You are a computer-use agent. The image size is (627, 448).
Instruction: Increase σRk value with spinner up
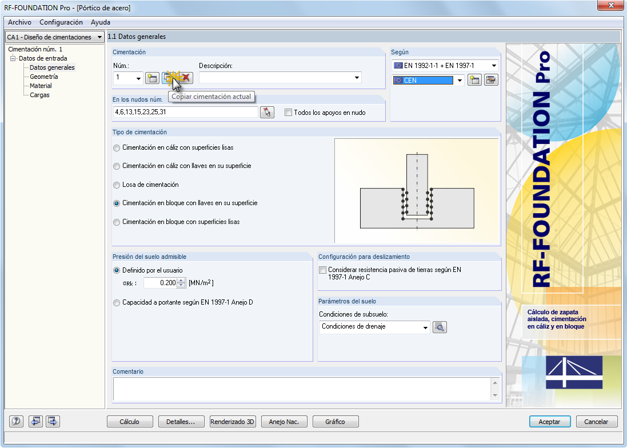[182, 281]
